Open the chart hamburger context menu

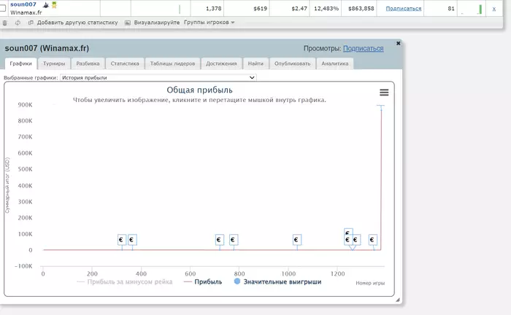pos(384,93)
